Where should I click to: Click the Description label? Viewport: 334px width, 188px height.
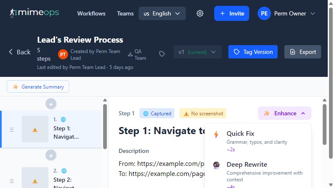pyautogui.click(x=134, y=151)
